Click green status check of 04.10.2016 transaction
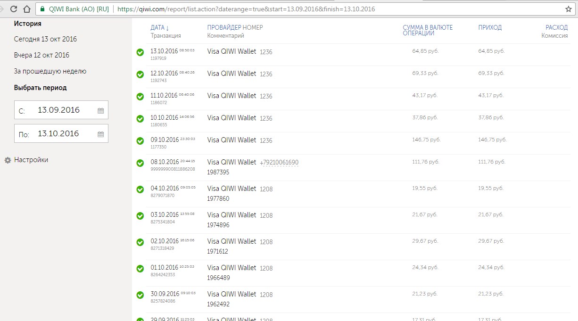The height and width of the screenshot is (321, 578). (x=140, y=189)
